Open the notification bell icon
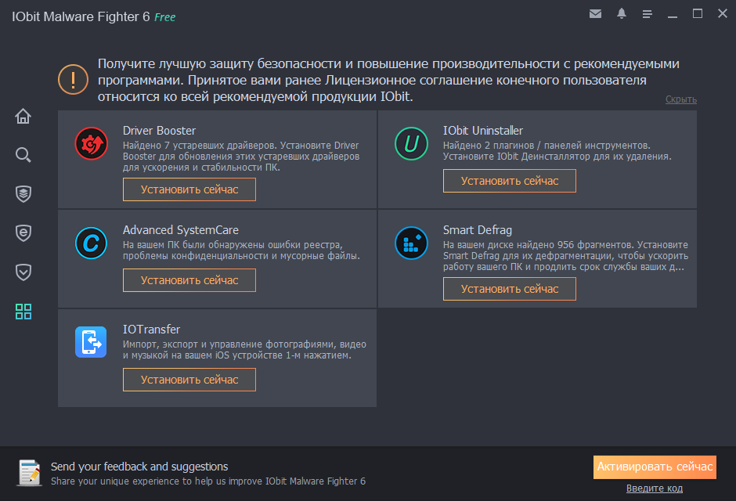The height and width of the screenshot is (501, 736). 622,13
